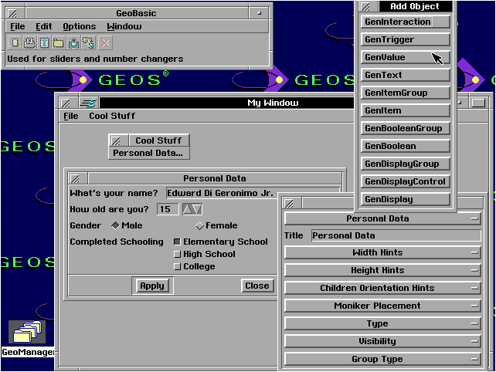Toggle the College checkbox
Image resolution: width=496 pixels, height=372 pixels.
(177, 266)
